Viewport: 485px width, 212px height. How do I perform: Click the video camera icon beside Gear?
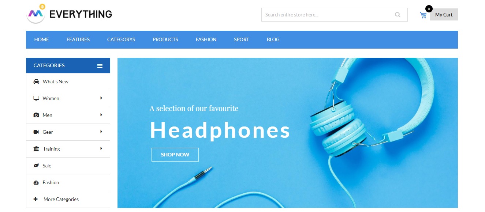pyautogui.click(x=36, y=132)
